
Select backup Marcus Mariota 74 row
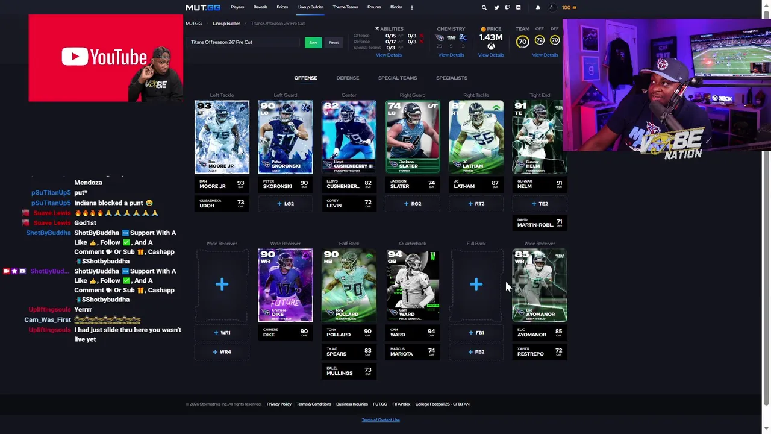(x=413, y=352)
